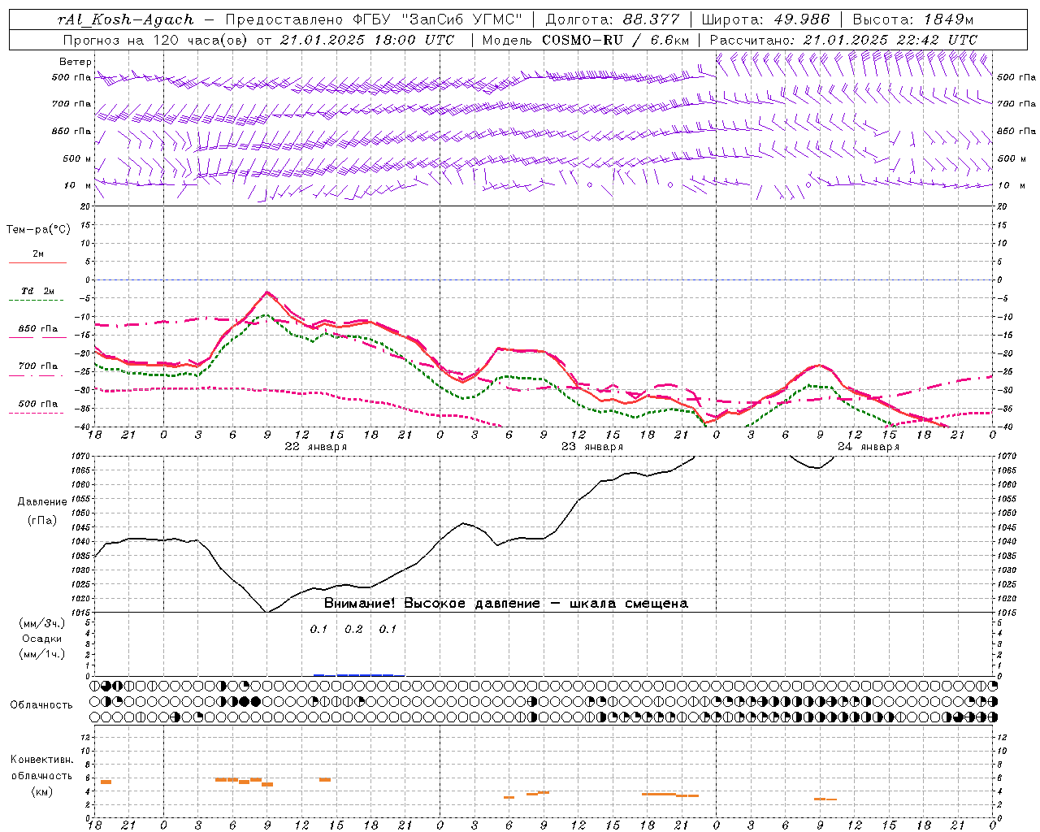Image resolution: width=1040 pixels, height=832 pixels.
Task: Select the date label 23 января
Action: pyautogui.click(x=591, y=446)
